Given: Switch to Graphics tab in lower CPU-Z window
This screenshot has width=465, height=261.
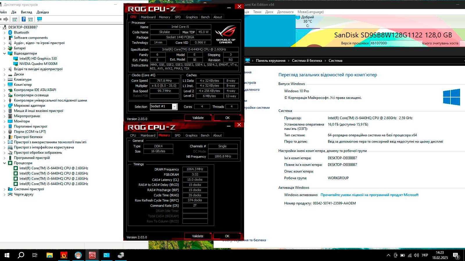Looking at the screenshot, I should point(191,135).
